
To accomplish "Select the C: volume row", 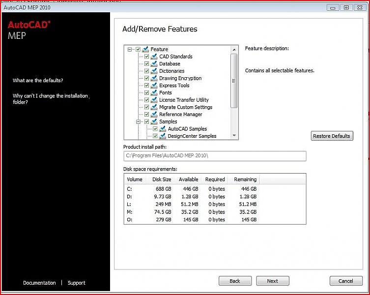I will (215, 189).
